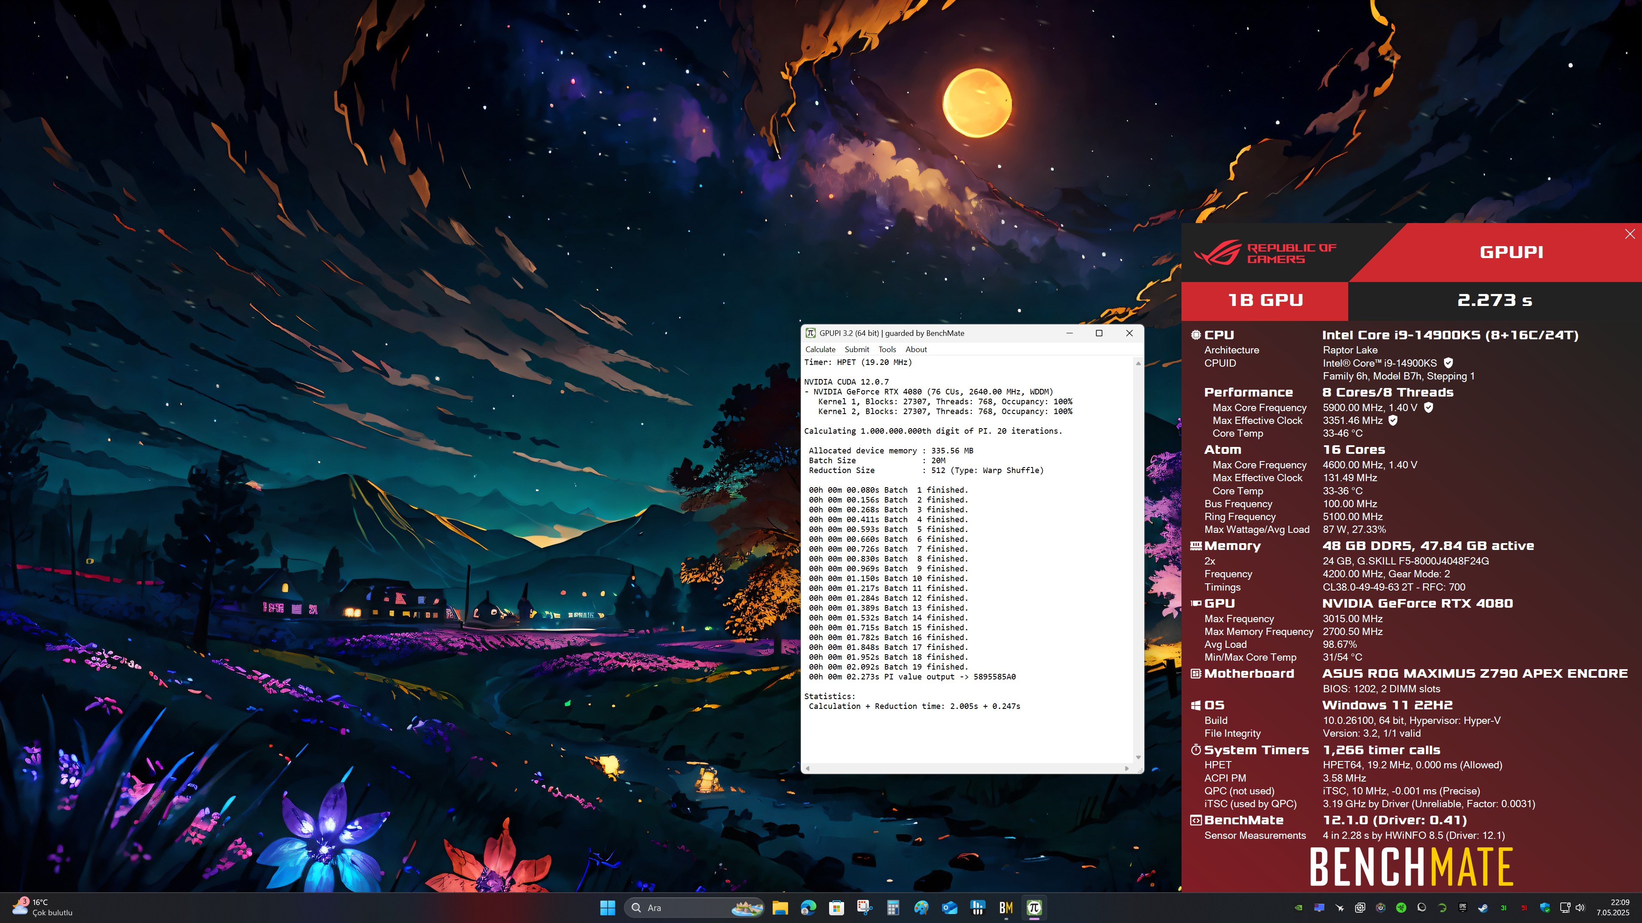Switch to BenchMate BM taskbar icon
This screenshot has width=1642, height=923.
coord(1006,908)
